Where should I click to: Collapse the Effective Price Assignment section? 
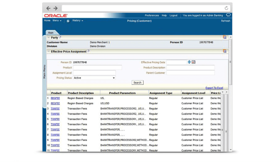pyautogui.click(x=49, y=51)
